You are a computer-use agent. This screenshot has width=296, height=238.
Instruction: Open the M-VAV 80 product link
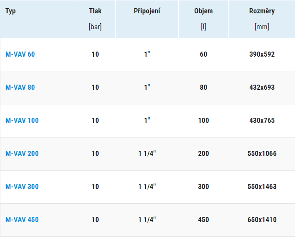(x=20, y=88)
